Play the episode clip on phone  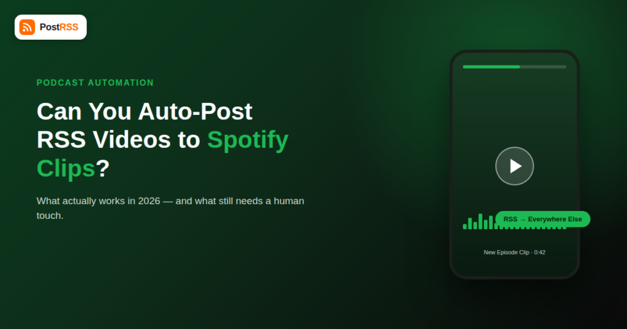[x=514, y=166]
